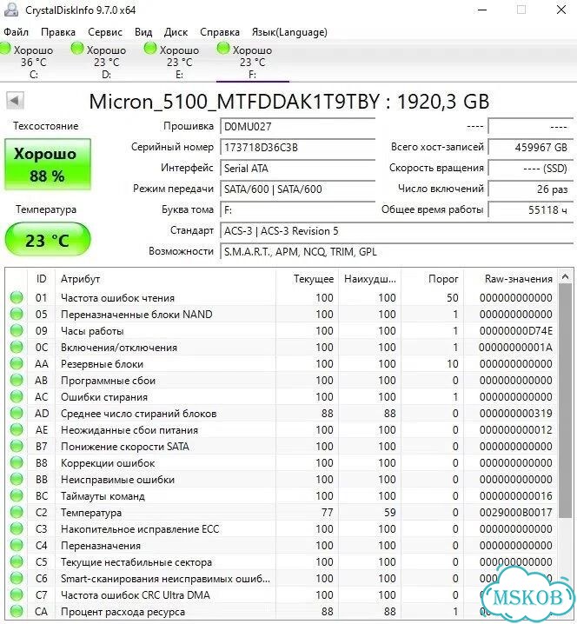Click the attribute list vertical scrollbar thumb
The width and height of the screenshot is (577, 624).
(565, 401)
